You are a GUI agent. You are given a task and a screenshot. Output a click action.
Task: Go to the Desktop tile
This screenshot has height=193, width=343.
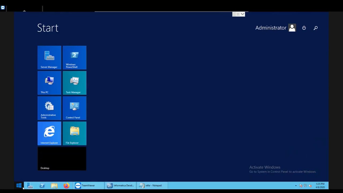pos(62,159)
